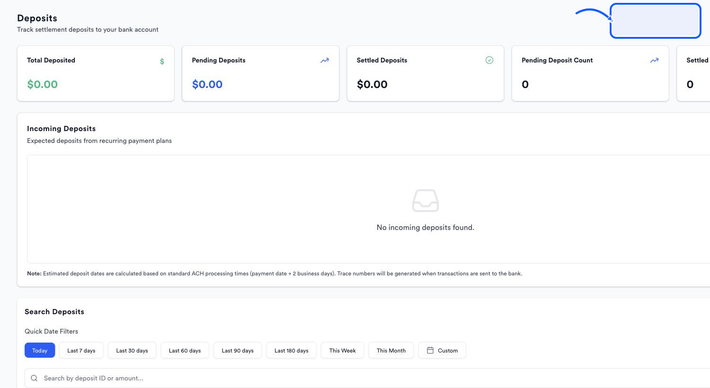The image size is (710, 388).
Task: Click the Pending Deposit Count value 0
Action: (x=525, y=84)
